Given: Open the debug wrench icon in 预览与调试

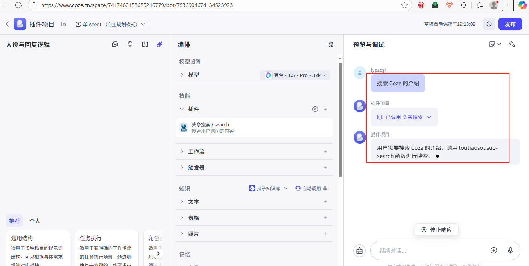Looking at the screenshot, I should [512, 45].
